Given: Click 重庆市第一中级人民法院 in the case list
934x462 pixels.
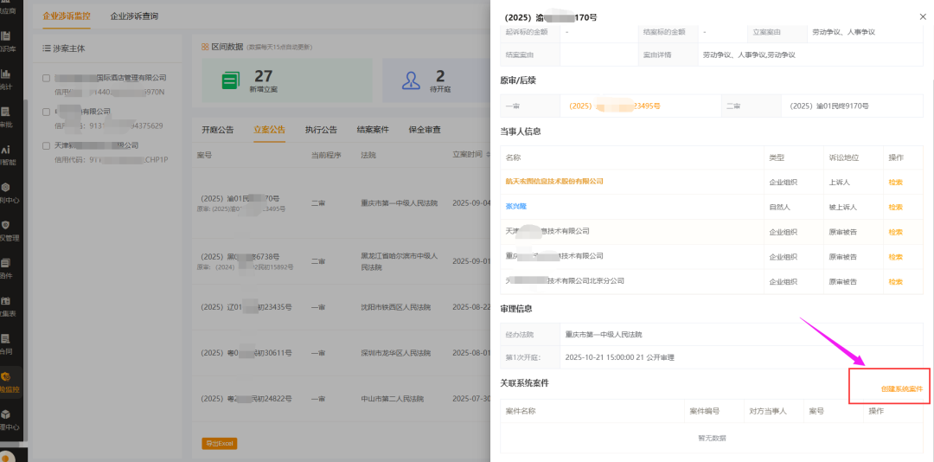Looking at the screenshot, I should point(399,203).
